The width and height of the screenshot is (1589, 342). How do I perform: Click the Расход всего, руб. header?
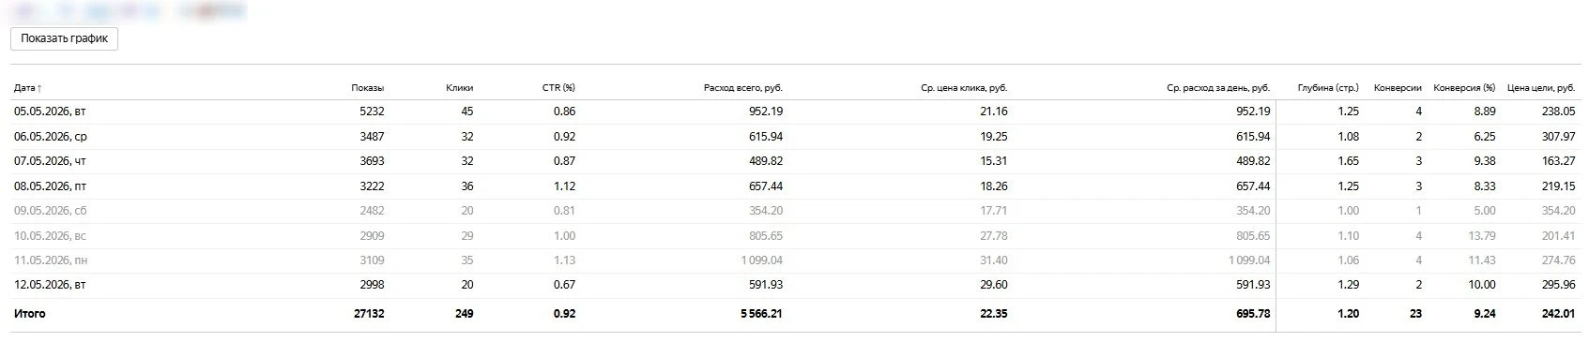[742, 88]
